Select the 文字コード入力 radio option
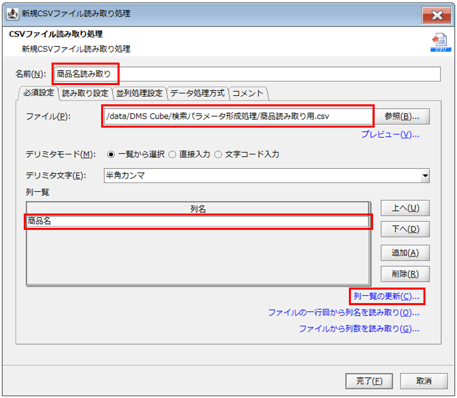The image size is (457, 398). click(x=218, y=155)
